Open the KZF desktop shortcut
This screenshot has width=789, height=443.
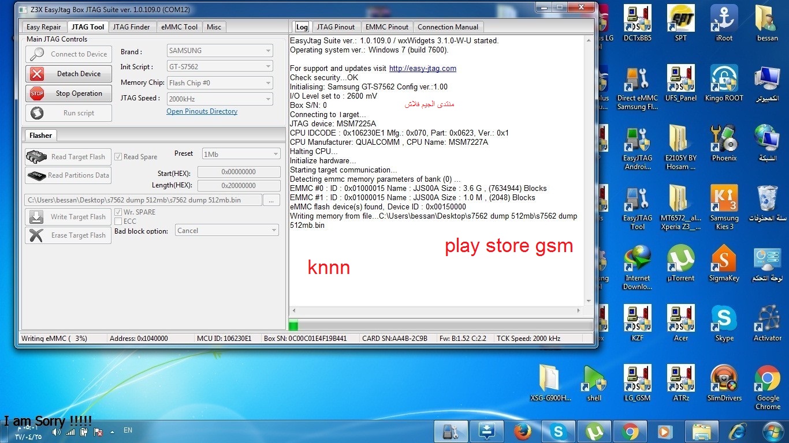638,324
